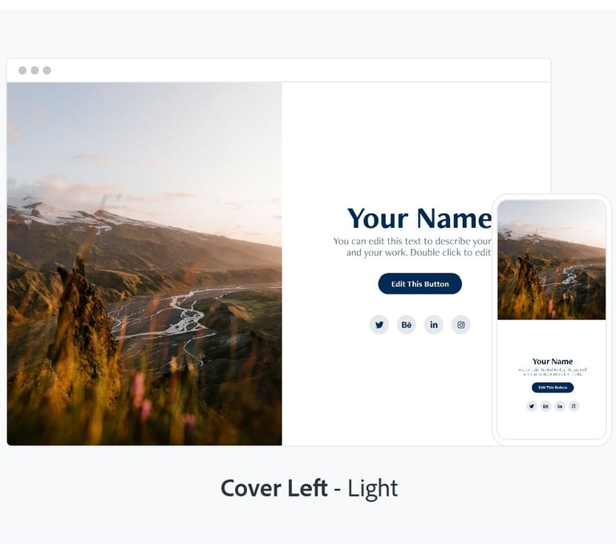616x552 pixels.
Task: Click the tiny description text in phone mockup
Action: pyautogui.click(x=553, y=371)
